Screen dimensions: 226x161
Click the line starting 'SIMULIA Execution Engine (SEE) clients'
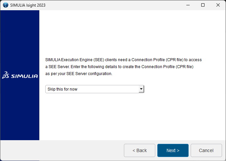click(123, 60)
